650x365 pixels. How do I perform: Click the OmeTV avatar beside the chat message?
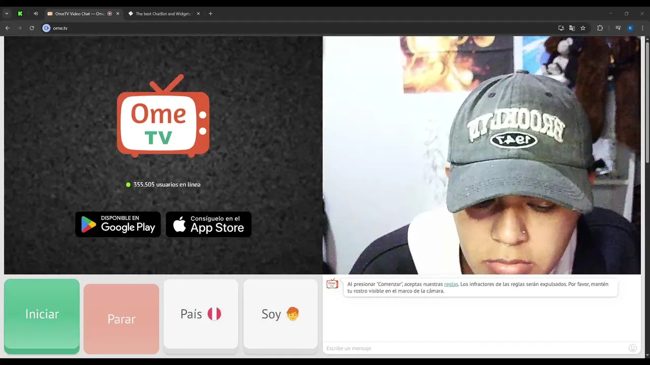pyautogui.click(x=332, y=284)
